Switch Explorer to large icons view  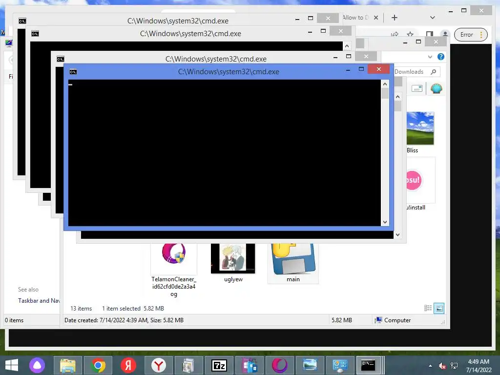[x=439, y=308]
